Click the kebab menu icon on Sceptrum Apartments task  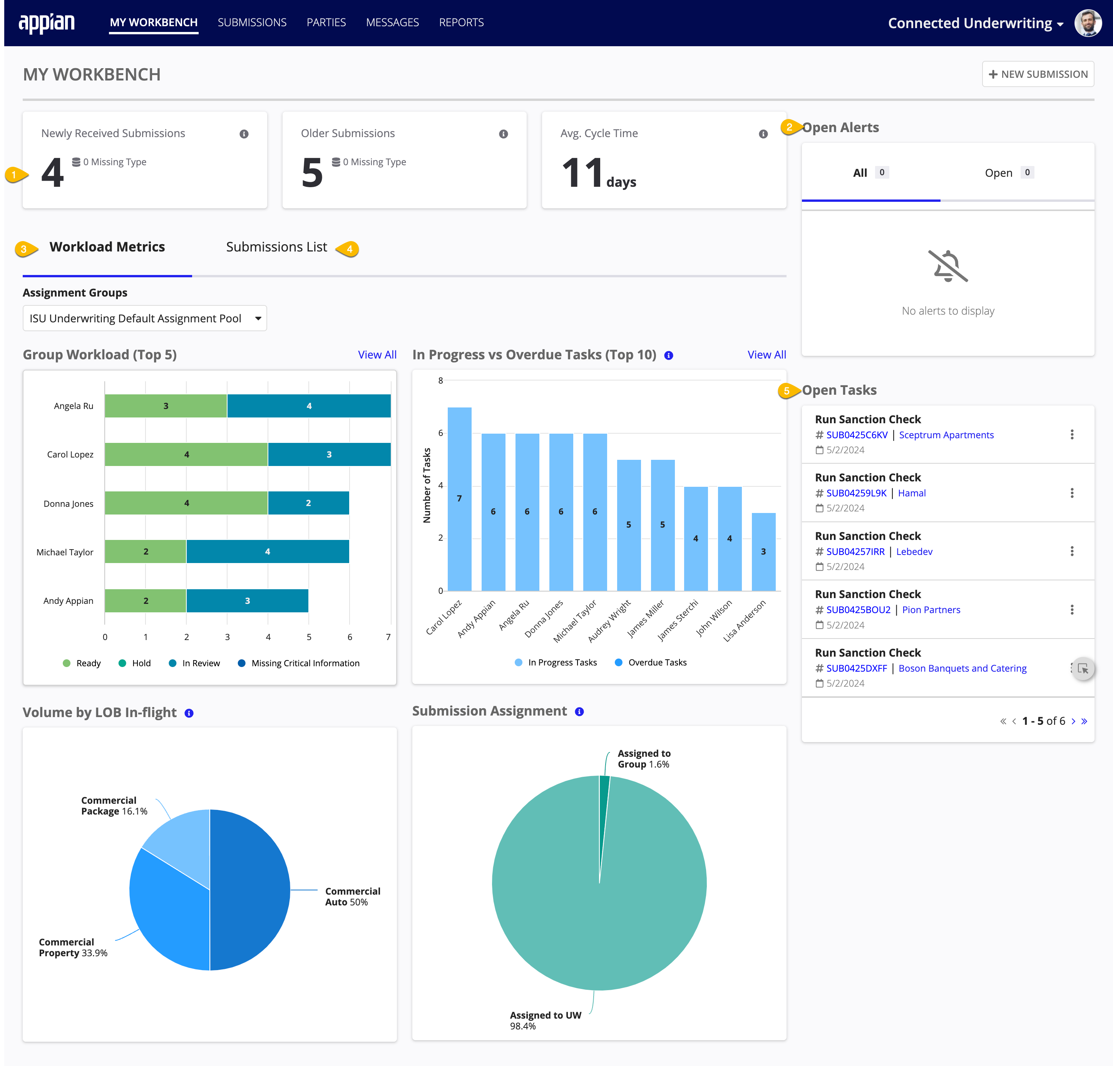(x=1072, y=434)
